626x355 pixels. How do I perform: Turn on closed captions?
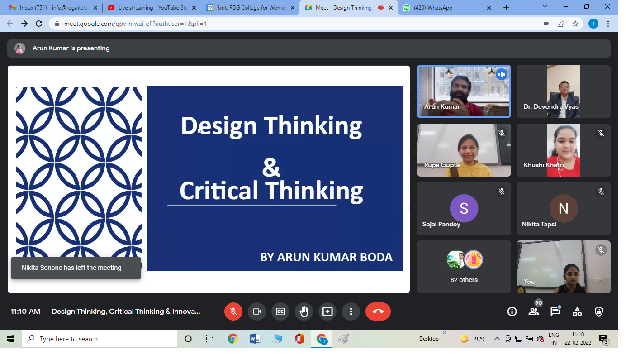280,312
